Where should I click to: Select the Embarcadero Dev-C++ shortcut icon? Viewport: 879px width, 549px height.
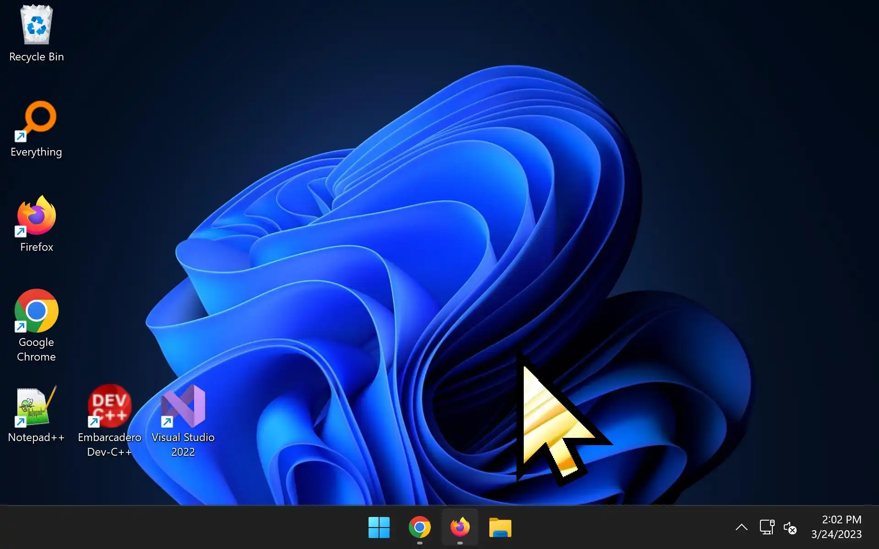tap(110, 406)
